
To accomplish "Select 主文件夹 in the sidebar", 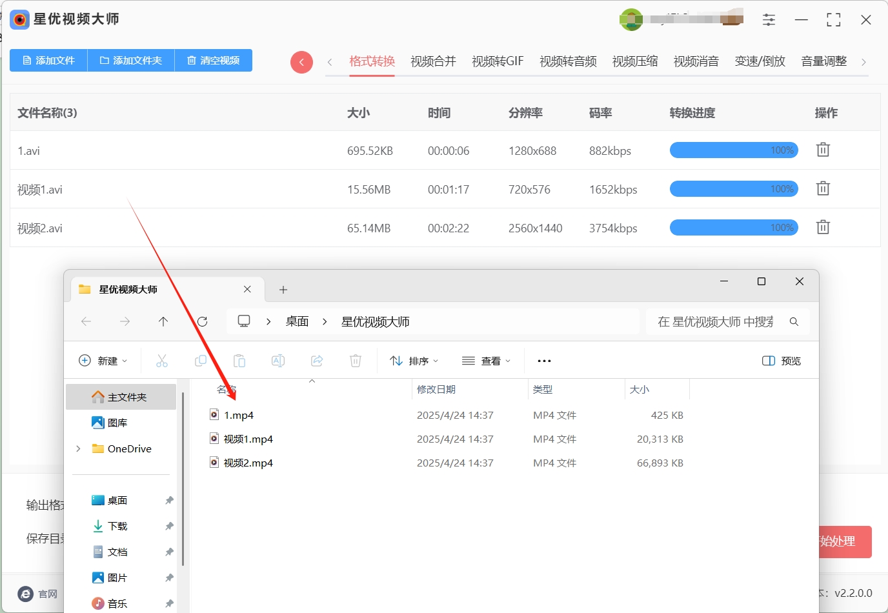I will [121, 397].
